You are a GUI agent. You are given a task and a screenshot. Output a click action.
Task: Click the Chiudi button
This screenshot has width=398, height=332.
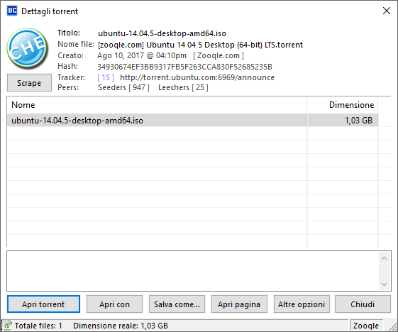coord(363,304)
